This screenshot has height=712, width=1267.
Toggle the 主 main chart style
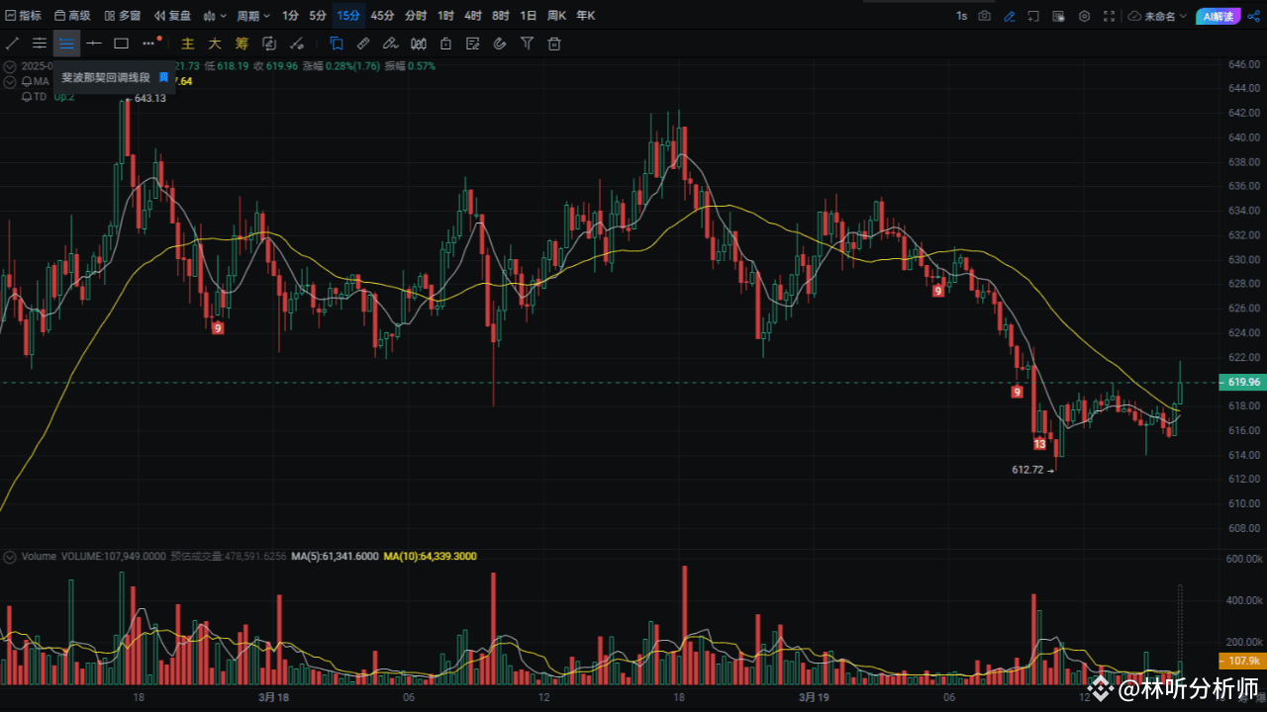pos(187,43)
